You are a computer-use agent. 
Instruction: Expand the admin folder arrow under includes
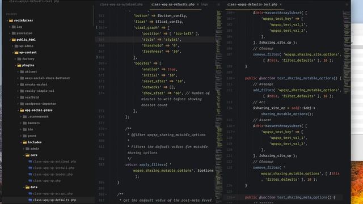pos(24,148)
